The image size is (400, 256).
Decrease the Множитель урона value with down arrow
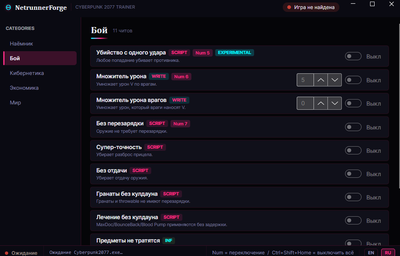(x=335, y=80)
